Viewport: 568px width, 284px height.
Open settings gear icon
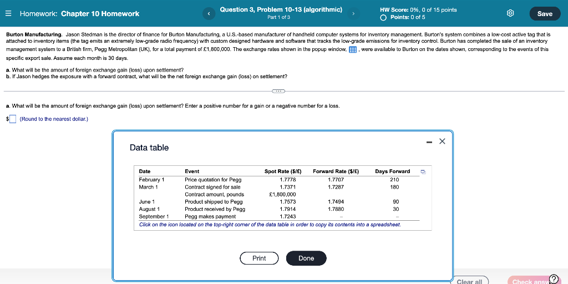click(510, 13)
